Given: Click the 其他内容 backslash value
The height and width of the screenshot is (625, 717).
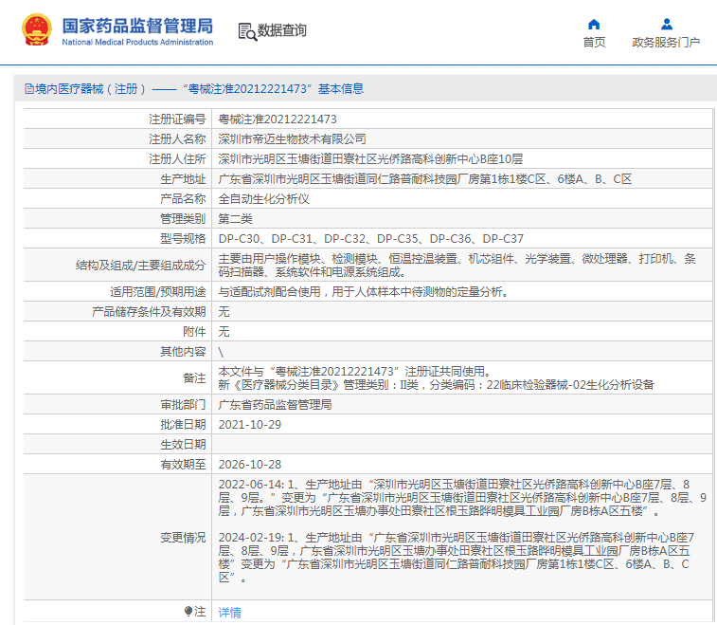Looking at the screenshot, I should (221, 352).
